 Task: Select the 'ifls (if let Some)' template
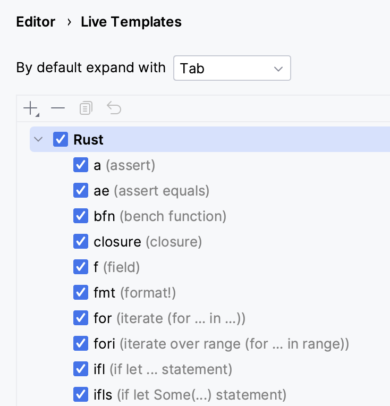(190, 395)
